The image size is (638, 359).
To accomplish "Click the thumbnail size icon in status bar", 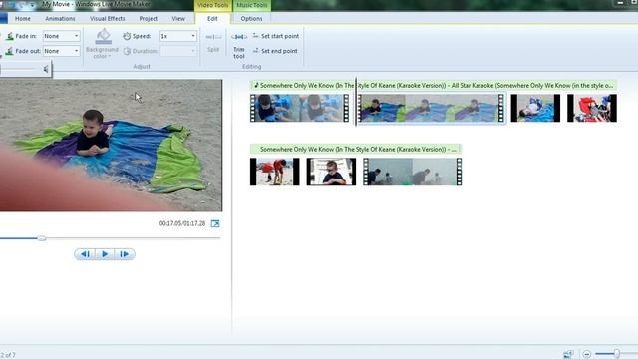I will point(568,354).
